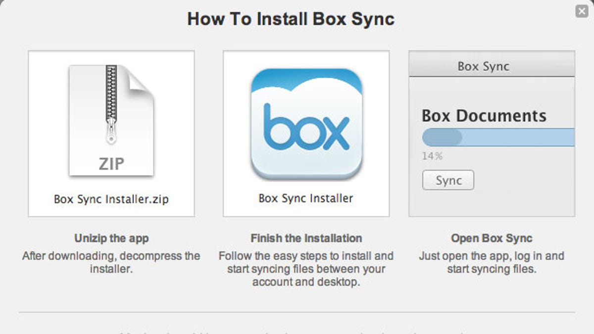Click the 'After downloading, decompress the installer' text

(111, 263)
